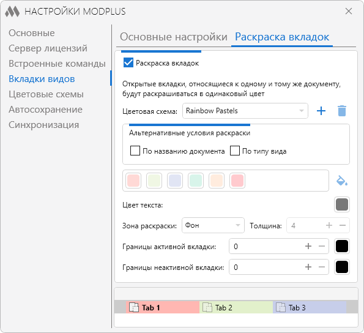
Task: Pick the last rose pink swatch
Action: pos(237,181)
